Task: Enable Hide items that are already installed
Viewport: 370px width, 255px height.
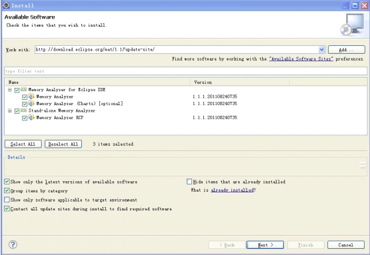Action: coord(189,181)
